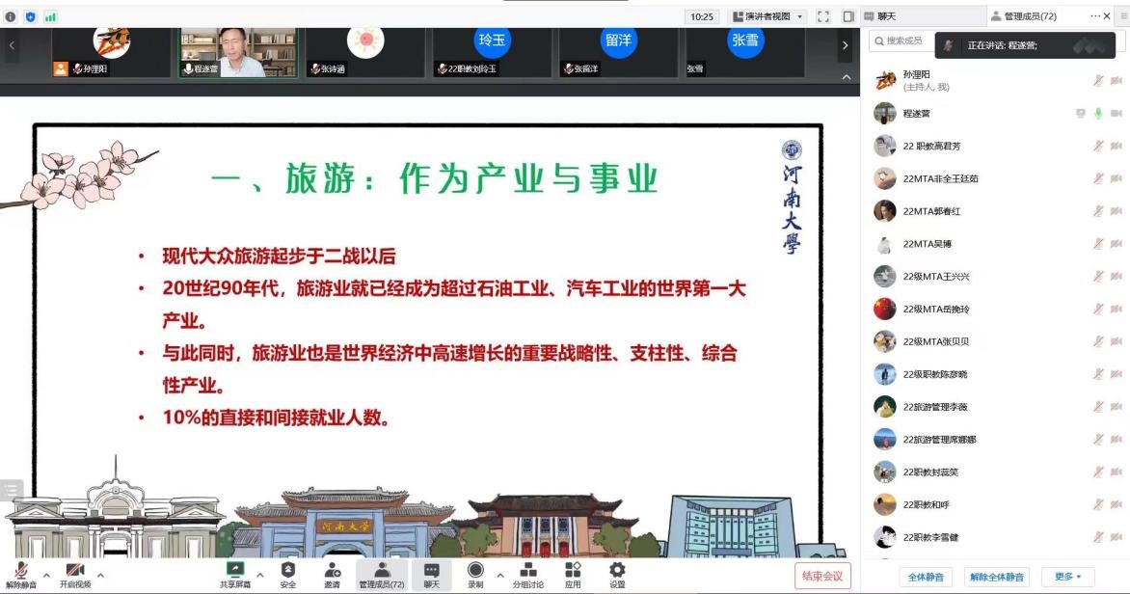Expand audio options arrow beside 解除静音
The height and width of the screenshot is (594, 1130).
pyautogui.click(x=46, y=576)
